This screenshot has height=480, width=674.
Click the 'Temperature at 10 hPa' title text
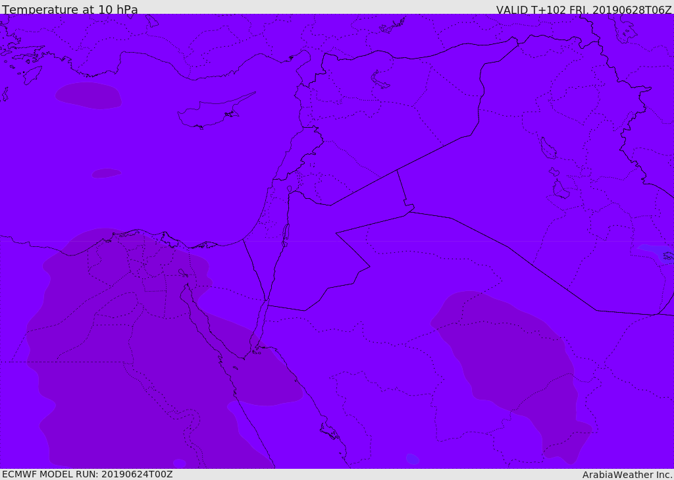click(70, 9)
